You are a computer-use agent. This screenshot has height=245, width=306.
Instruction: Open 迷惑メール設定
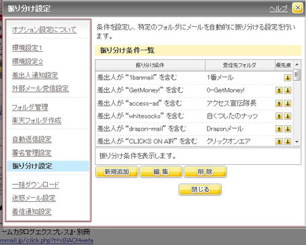click(x=34, y=198)
